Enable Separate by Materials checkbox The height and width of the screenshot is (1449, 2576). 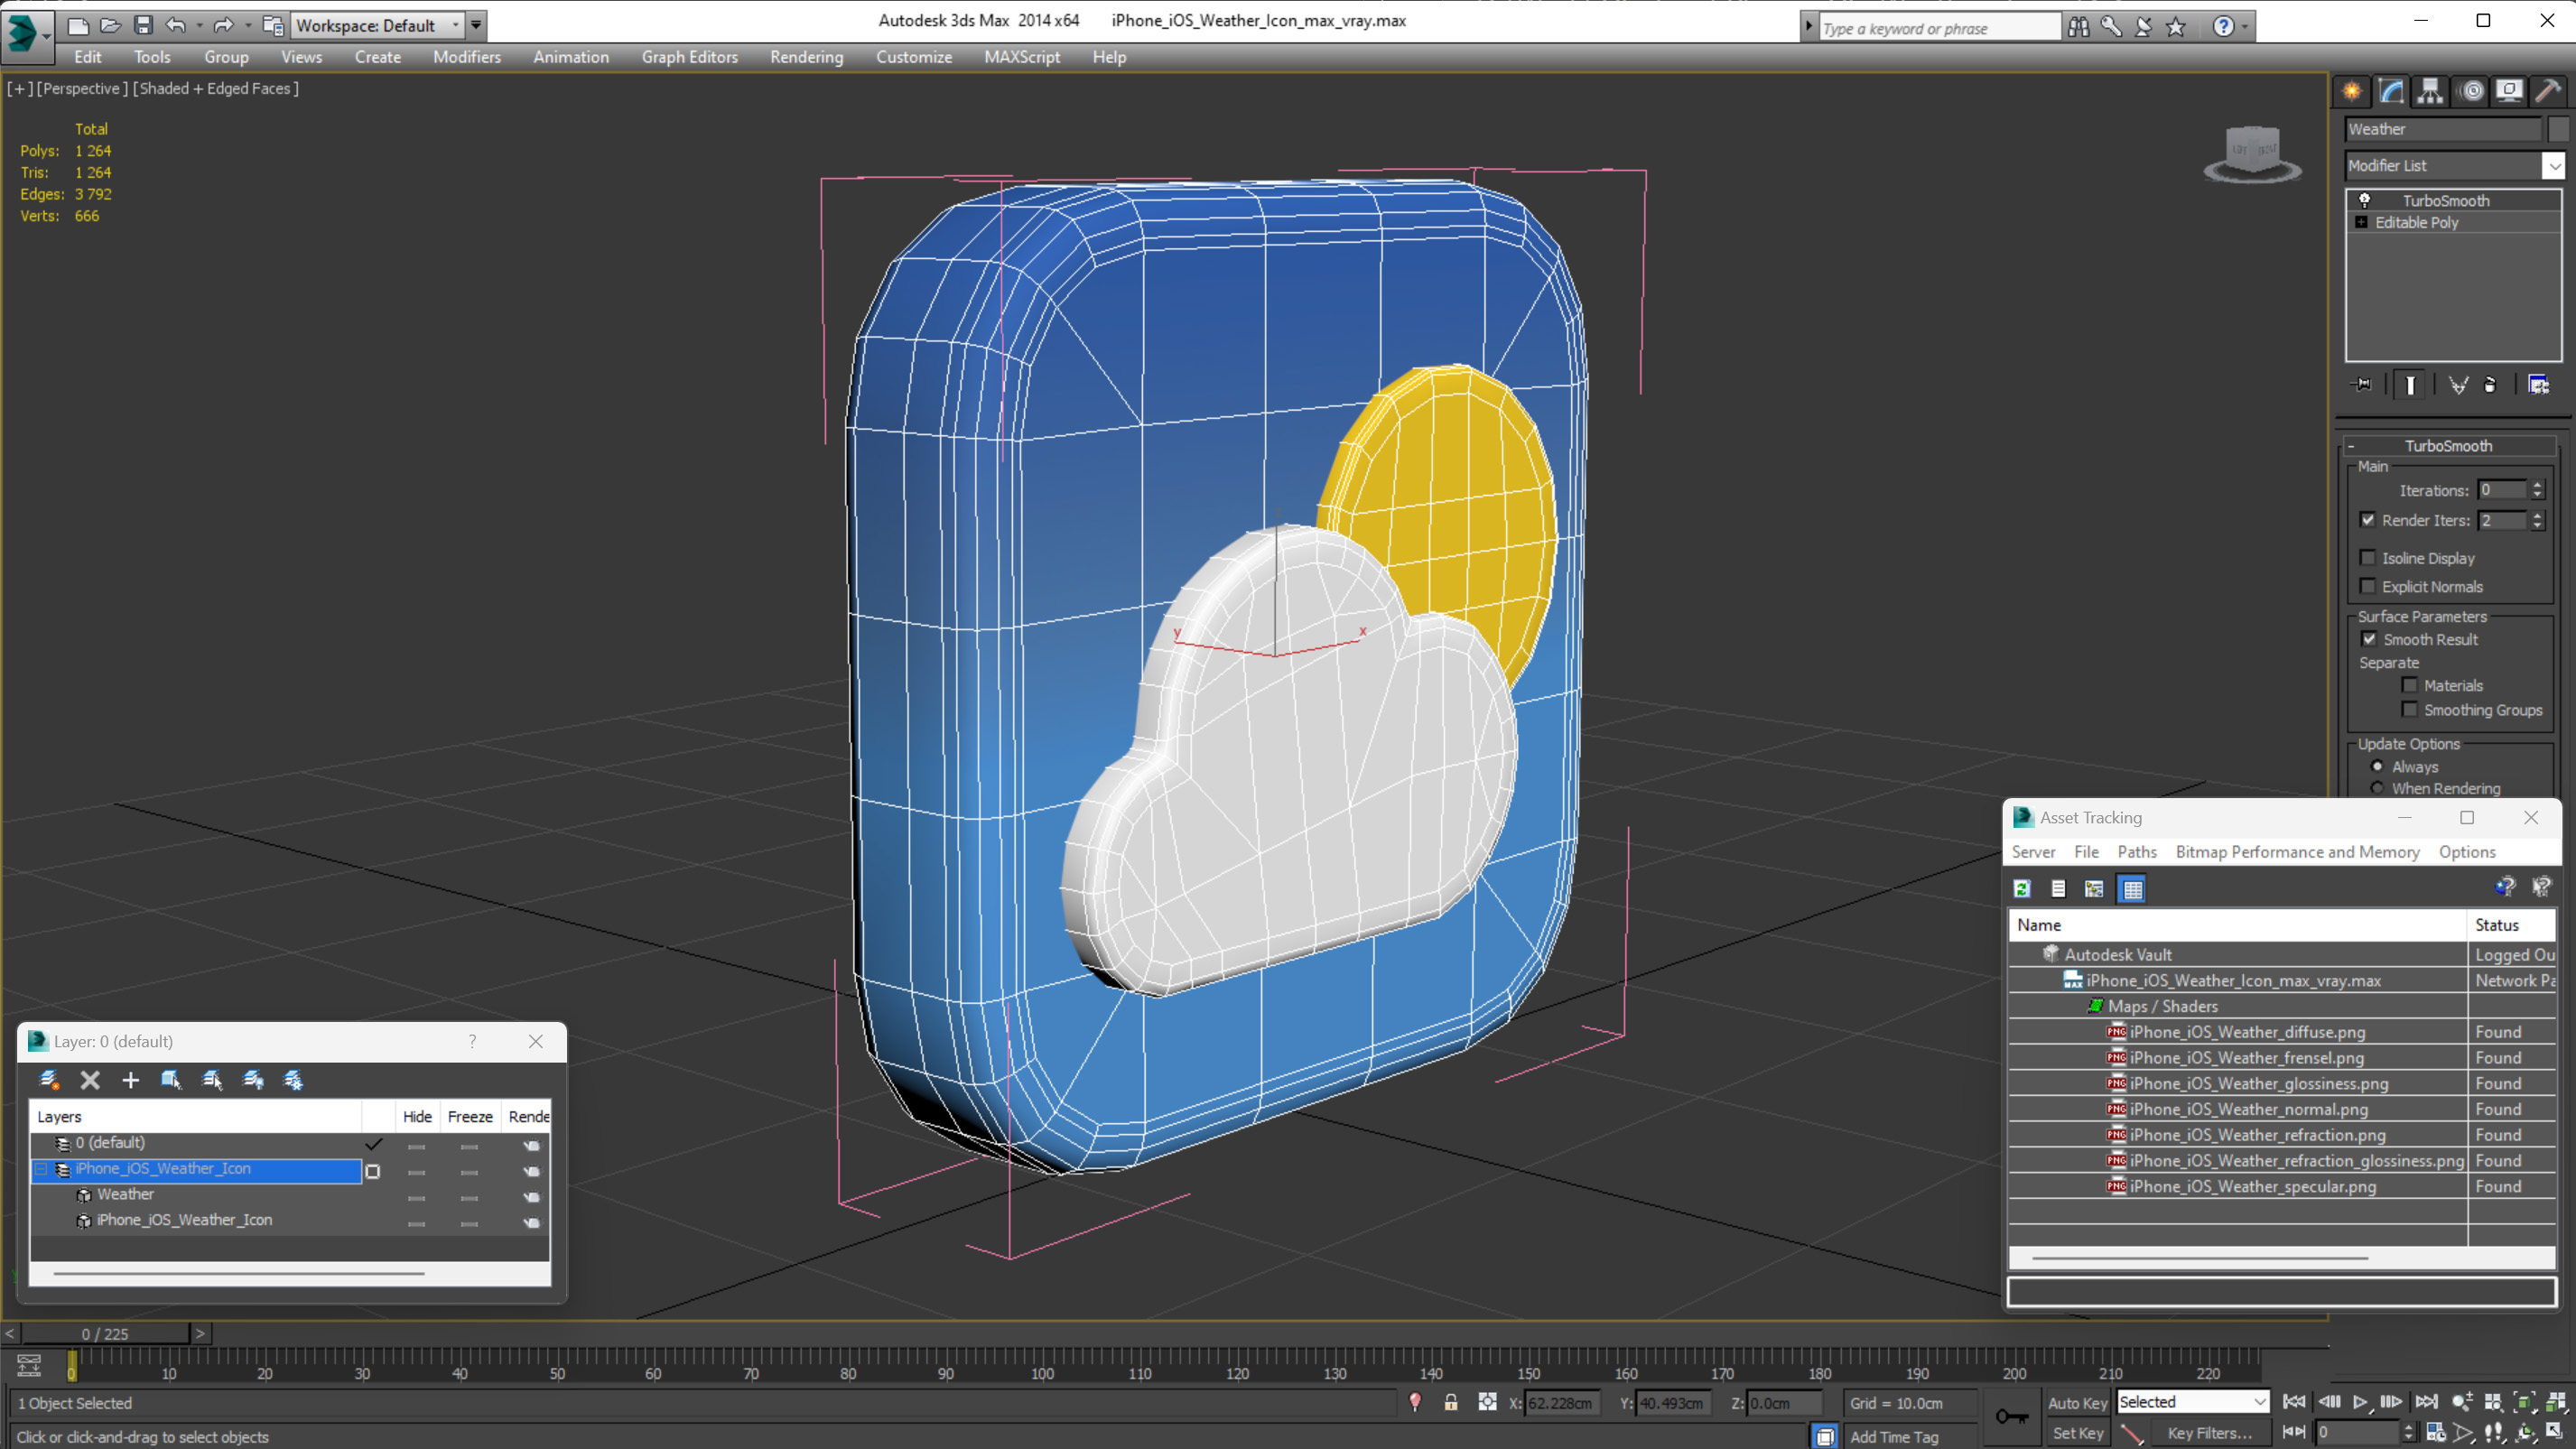[x=2410, y=685]
